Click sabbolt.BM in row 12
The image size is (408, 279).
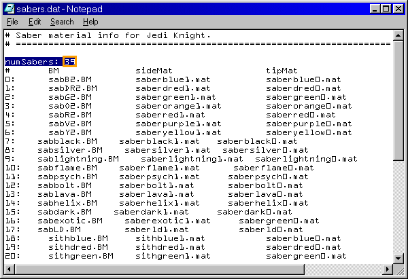[65, 185]
